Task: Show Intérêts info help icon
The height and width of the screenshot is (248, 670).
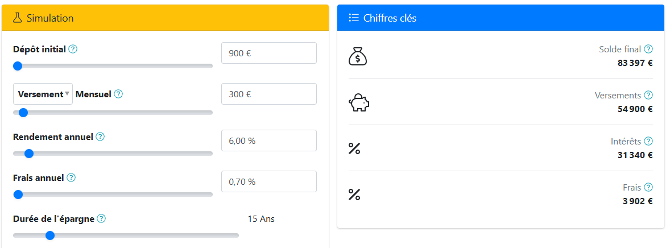Action: click(648, 141)
